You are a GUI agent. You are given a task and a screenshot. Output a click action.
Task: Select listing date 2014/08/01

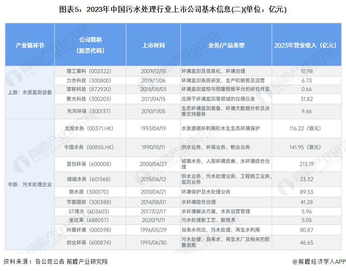pos(153,202)
